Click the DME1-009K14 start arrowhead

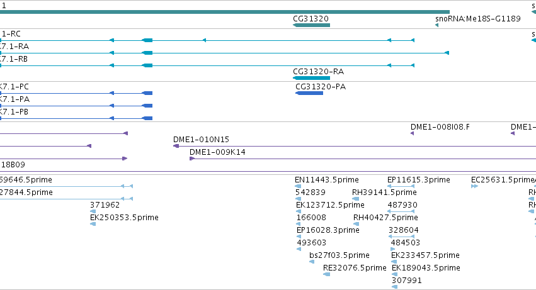(192, 159)
